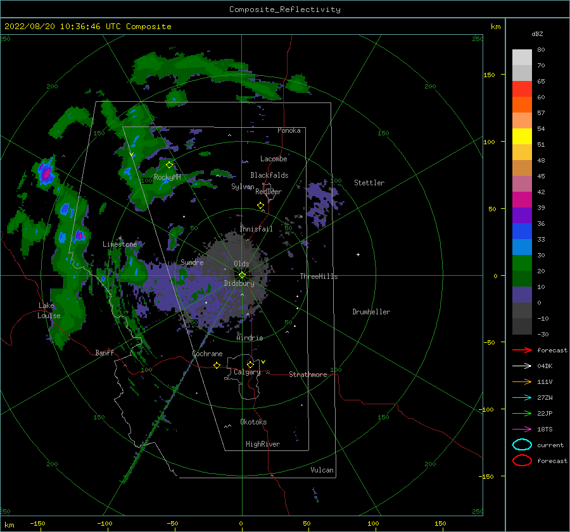Click the Airdrie map label
570x532 pixels.
point(250,338)
